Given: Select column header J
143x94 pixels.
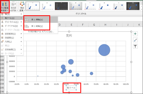Looking at the screenshot, I should click(128, 25).
